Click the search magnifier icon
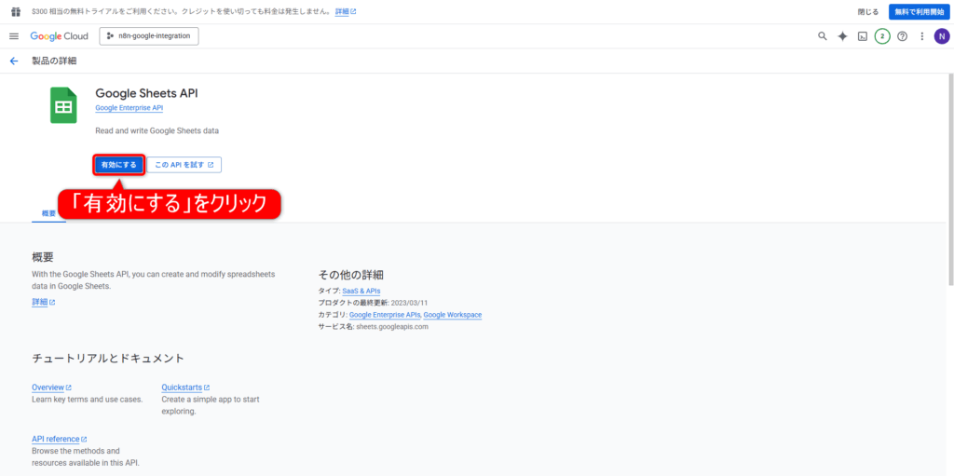This screenshot has width=954, height=476. click(822, 36)
